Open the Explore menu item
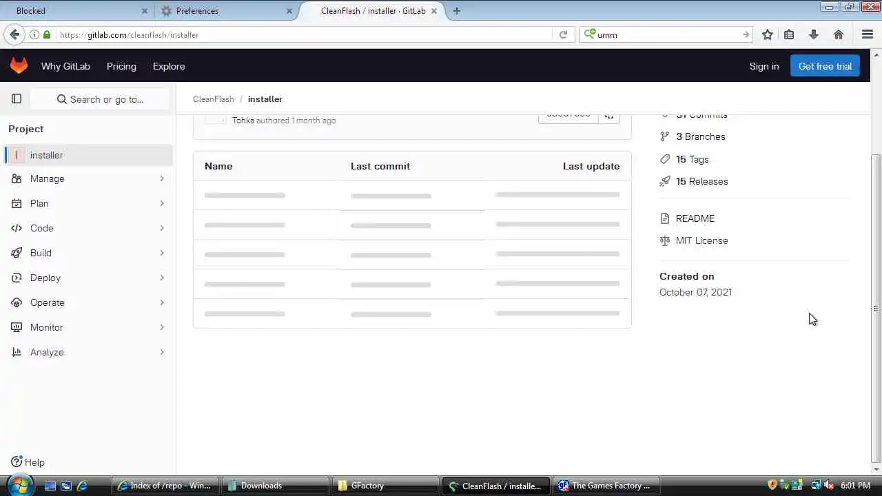This screenshot has width=882, height=496. pos(169,66)
